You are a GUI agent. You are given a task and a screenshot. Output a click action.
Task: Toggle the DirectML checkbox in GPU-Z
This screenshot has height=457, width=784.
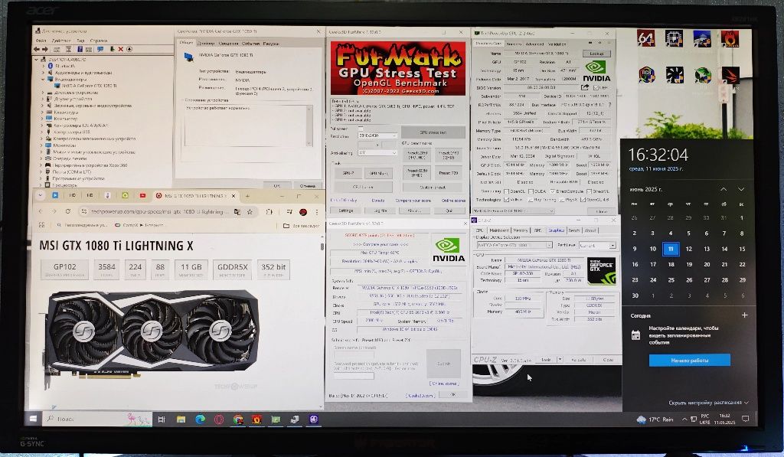coord(590,191)
